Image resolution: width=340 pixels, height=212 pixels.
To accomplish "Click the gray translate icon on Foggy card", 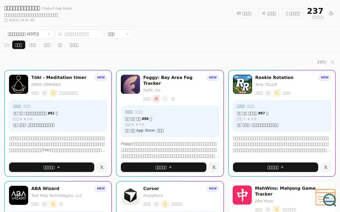I will coord(165,99).
